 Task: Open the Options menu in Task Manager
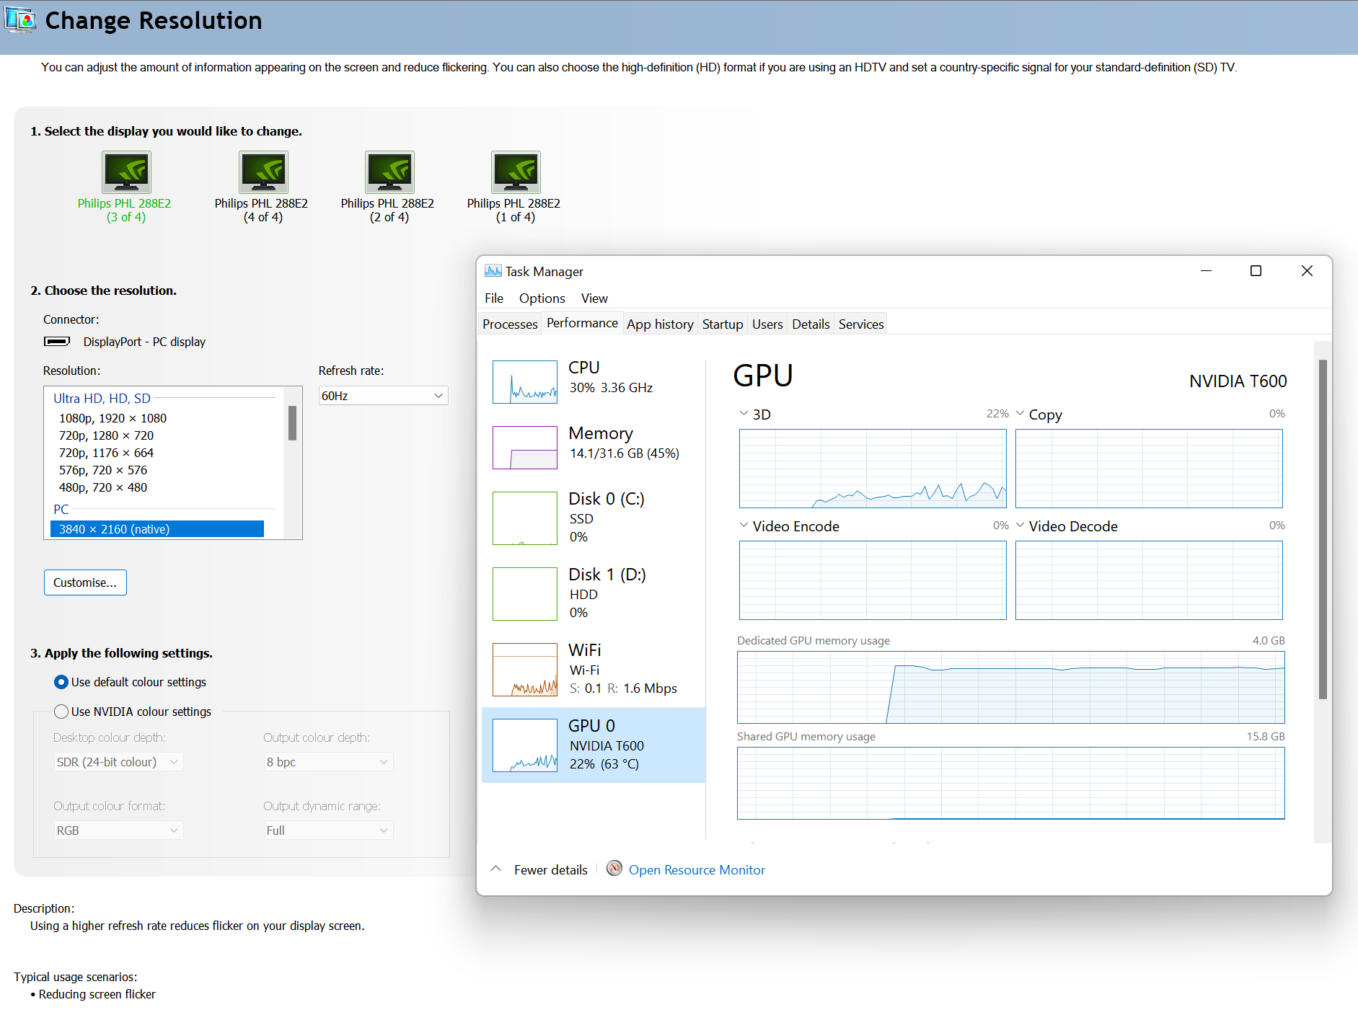pos(542,298)
